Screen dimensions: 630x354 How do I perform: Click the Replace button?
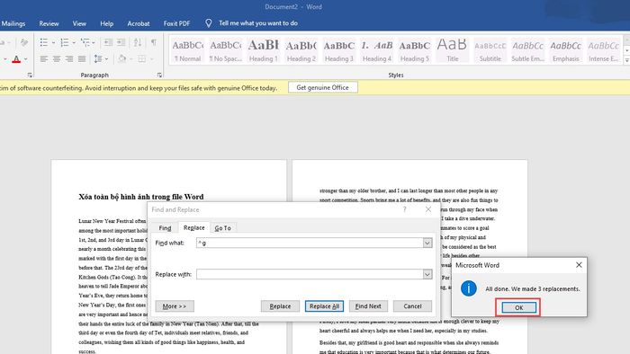[280, 305]
